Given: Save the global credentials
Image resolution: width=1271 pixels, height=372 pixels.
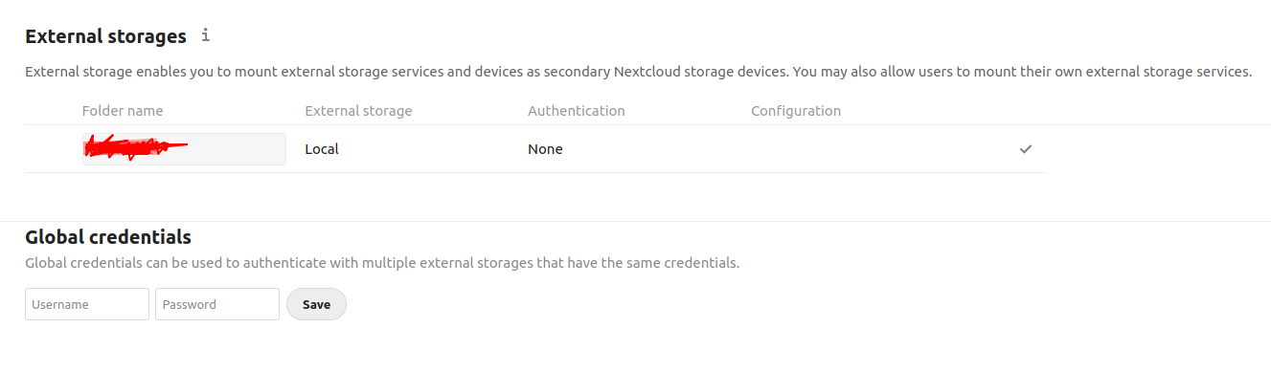Looking at the screenshot, I should (316, 304).
